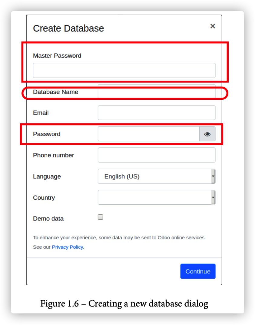Click the Demo data label text
The height and width of the screenshot is (325, 255).
click(x=48, y=219)
